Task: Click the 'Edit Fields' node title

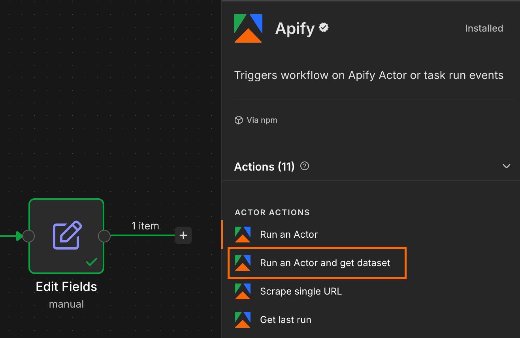Action: [66, 286]
